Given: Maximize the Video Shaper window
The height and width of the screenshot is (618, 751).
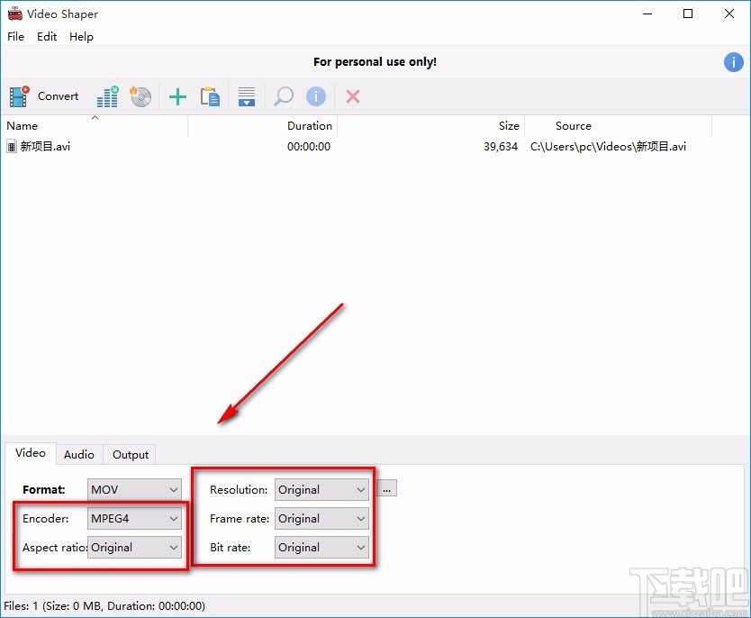Looking at the screenshot, I should tap(688, 14).
